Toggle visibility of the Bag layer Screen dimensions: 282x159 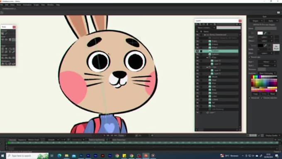coord(197,106)
